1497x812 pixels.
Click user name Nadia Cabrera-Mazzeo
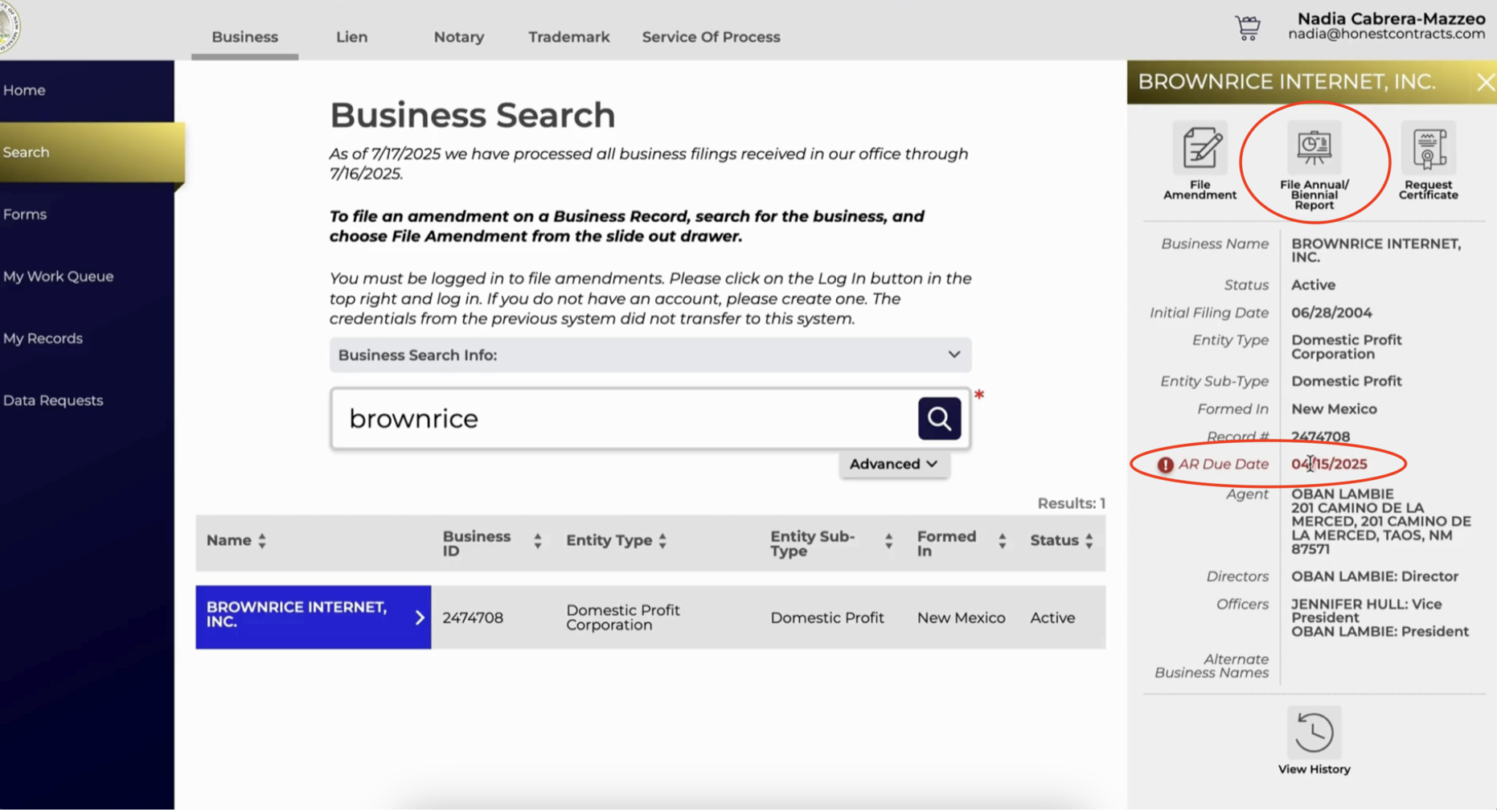[x=1391, y=18]
